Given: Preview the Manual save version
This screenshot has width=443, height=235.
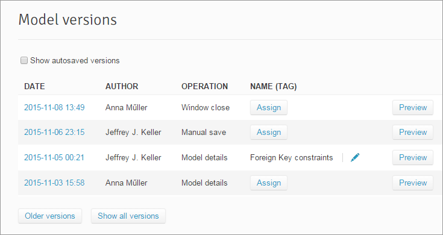Looking at the screenshot, I should pyautogui.click(x=413, y=132).
